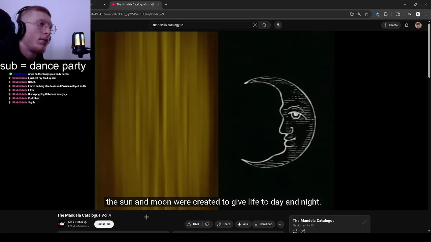
Task: Click the scrollbar up arrow
Action: click(x=429, y=22)
